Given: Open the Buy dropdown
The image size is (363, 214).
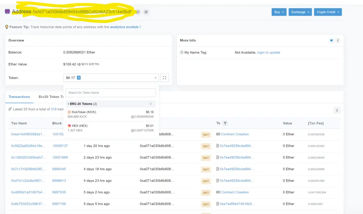Looking at the screenshot, I should (279, 12).
